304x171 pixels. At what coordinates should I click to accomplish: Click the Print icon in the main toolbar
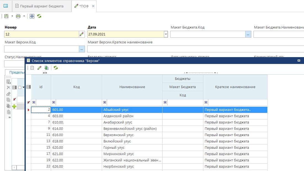(x=18, y=16)
